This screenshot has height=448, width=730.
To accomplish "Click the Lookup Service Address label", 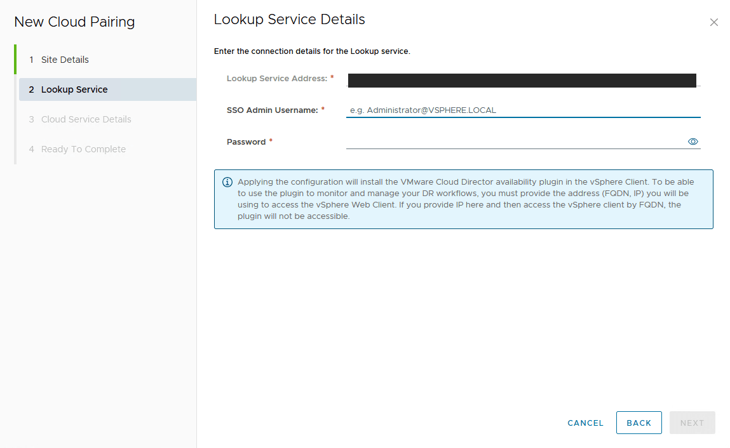I will (x=277, y=79).
